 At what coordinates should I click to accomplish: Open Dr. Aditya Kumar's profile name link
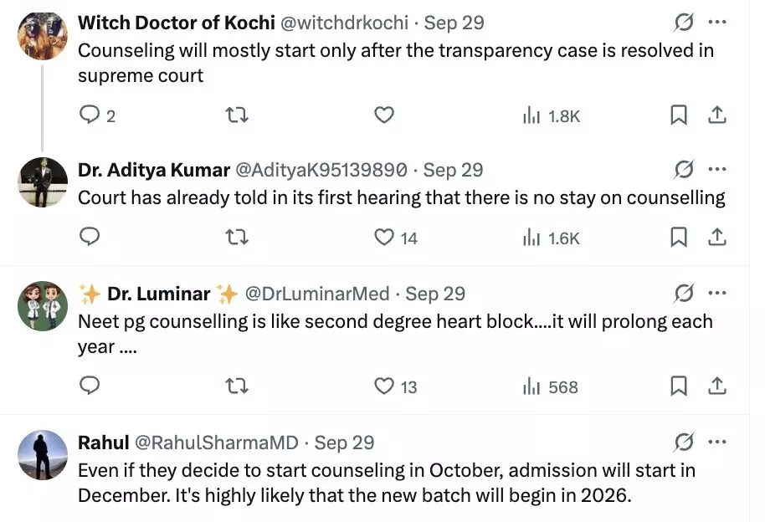153,170
